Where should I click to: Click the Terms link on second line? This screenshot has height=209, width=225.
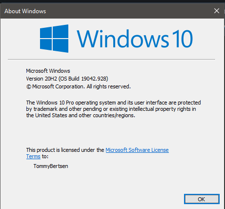click(x=33, y=156)
